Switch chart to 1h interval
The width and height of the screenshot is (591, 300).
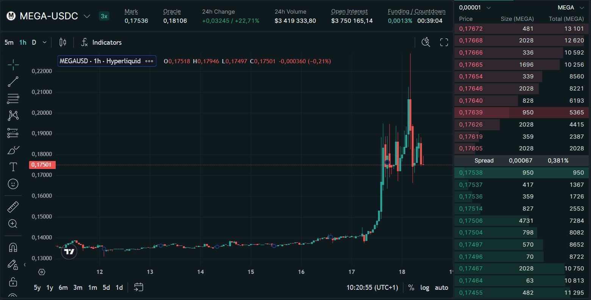coord(23,42)
